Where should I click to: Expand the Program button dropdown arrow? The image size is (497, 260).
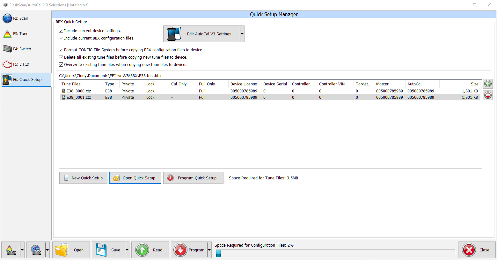click(x=209, y=250)
